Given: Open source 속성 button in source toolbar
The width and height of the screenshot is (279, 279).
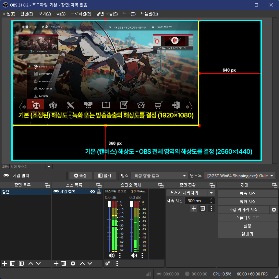Looking at the screenshot, I should [x=80, y=176].
